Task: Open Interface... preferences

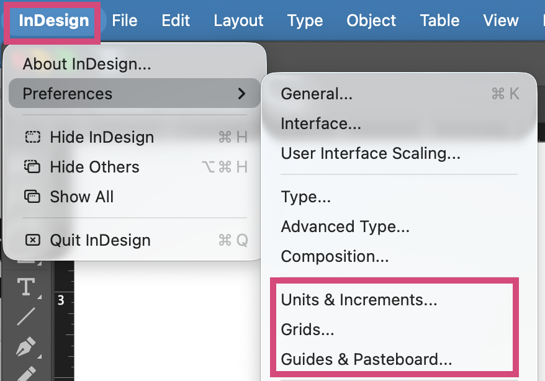Action: point(399,123)
